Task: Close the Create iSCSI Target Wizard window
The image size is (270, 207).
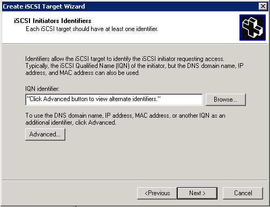Action: point(263,6)
